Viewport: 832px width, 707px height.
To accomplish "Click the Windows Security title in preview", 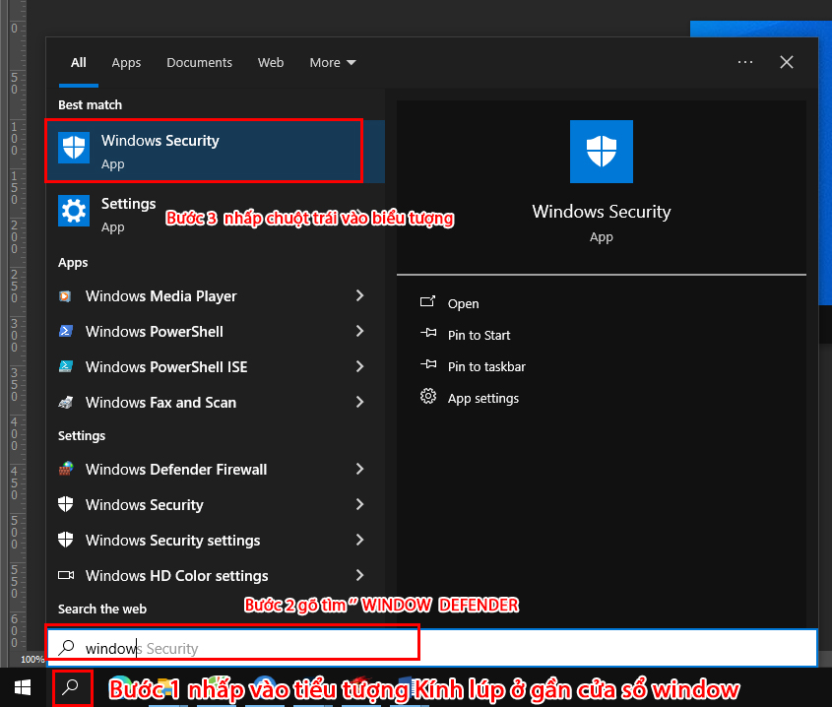I will 602,212.
